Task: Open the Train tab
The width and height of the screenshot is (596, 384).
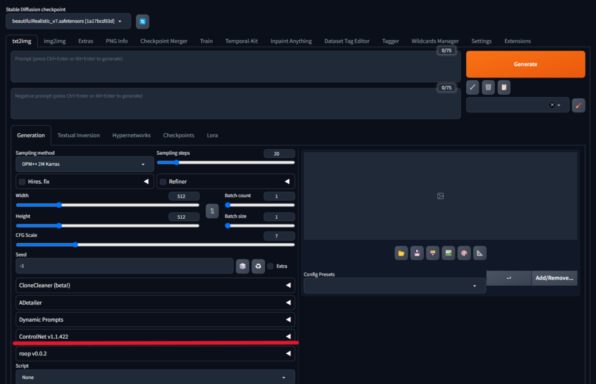Action: (207, 41)
